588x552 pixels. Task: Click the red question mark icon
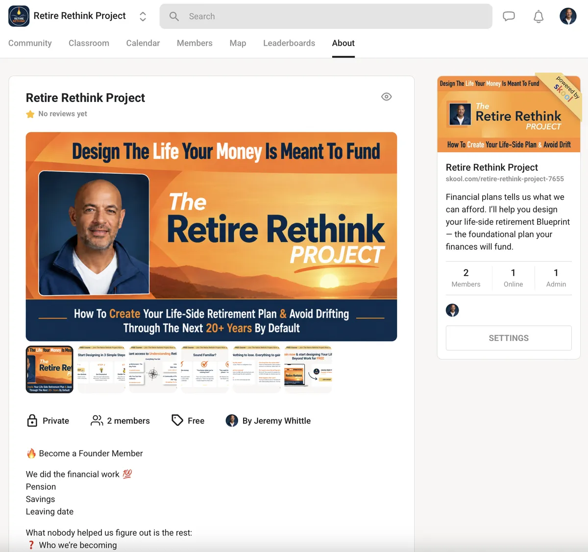tap(31, 545)
